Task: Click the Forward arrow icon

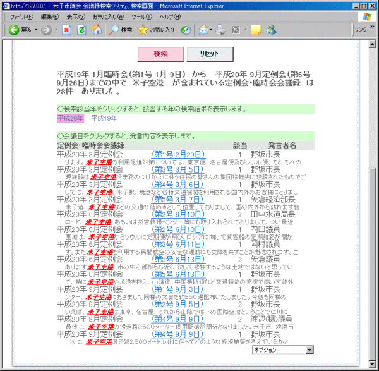Action: (46, 30)
